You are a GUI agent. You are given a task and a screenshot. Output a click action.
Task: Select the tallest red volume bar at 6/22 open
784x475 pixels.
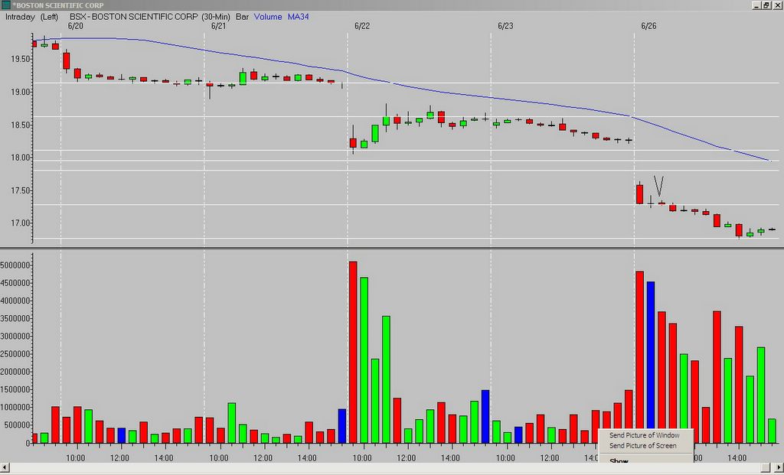coord(353,352)
